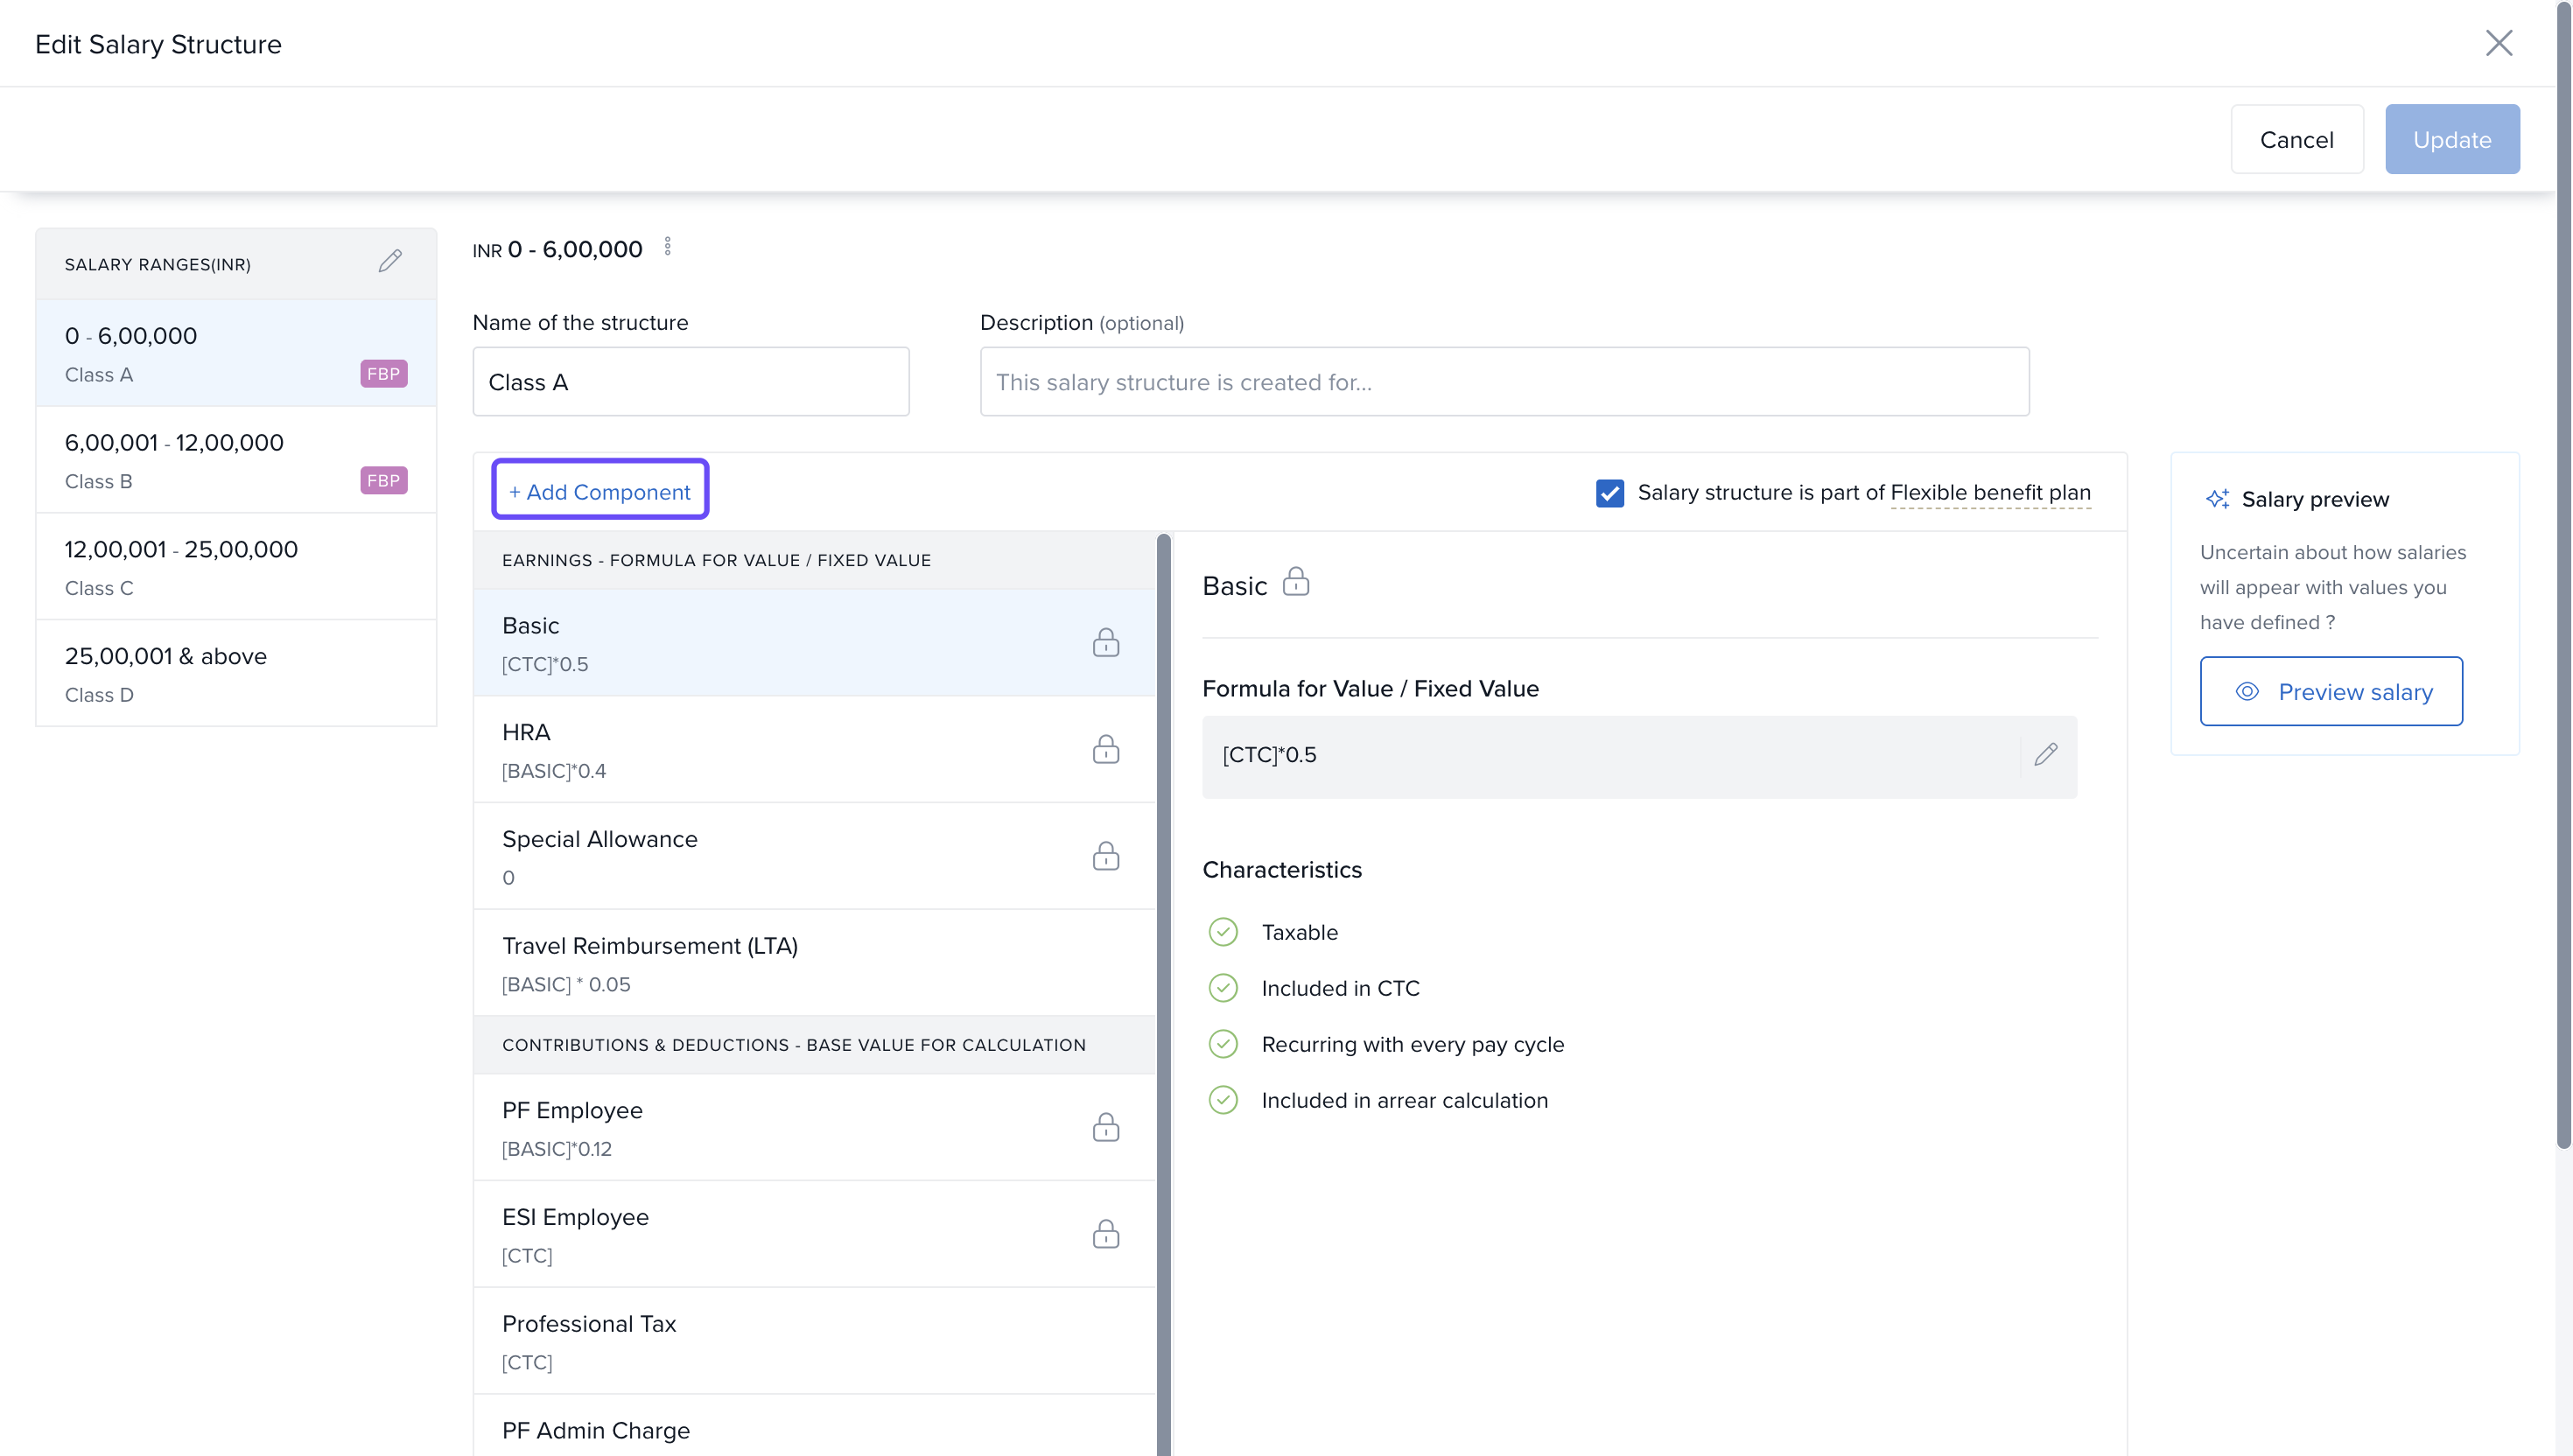Click Flexible benefit plan link

(1989, 493)
